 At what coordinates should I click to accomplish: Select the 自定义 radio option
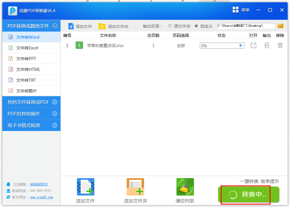point(203,26)
